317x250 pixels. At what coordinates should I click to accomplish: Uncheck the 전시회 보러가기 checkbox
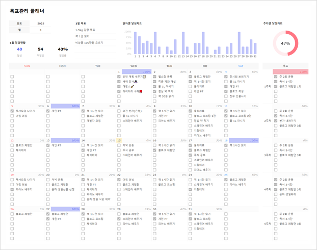point(226,77)
